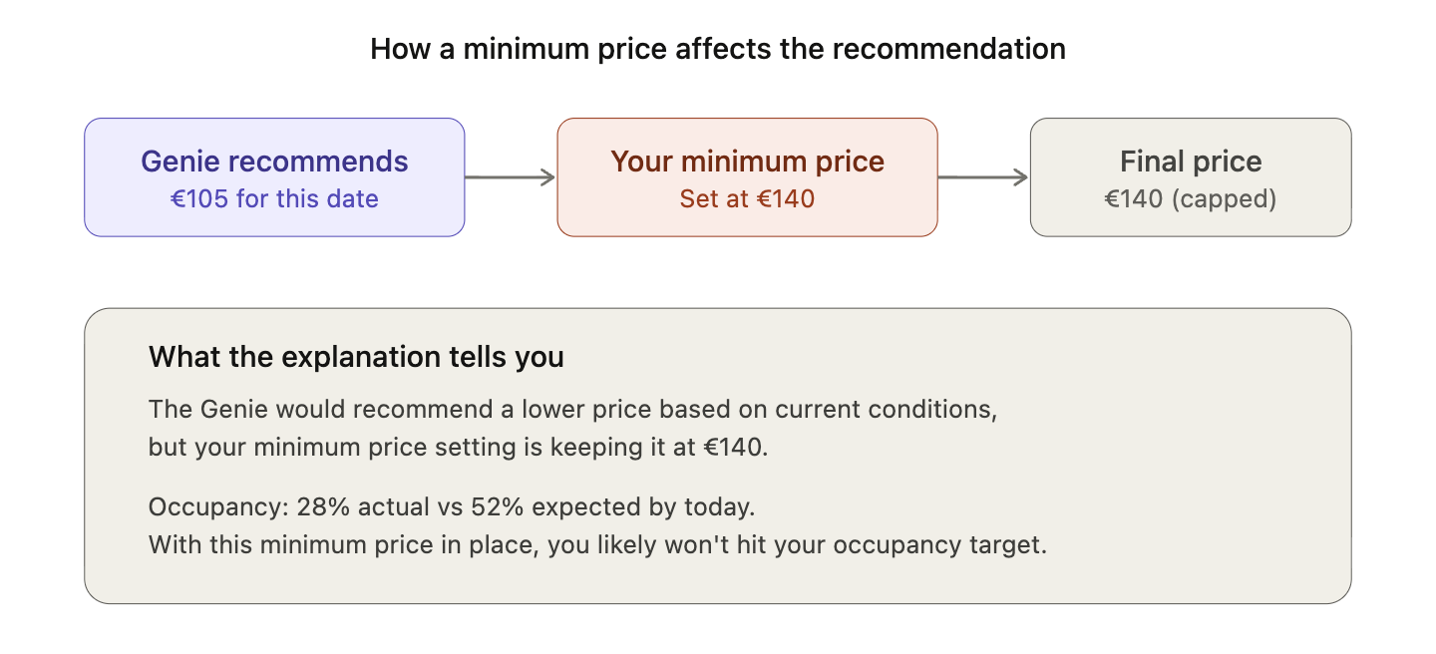Click the arrow pointing to Final price

982,177
